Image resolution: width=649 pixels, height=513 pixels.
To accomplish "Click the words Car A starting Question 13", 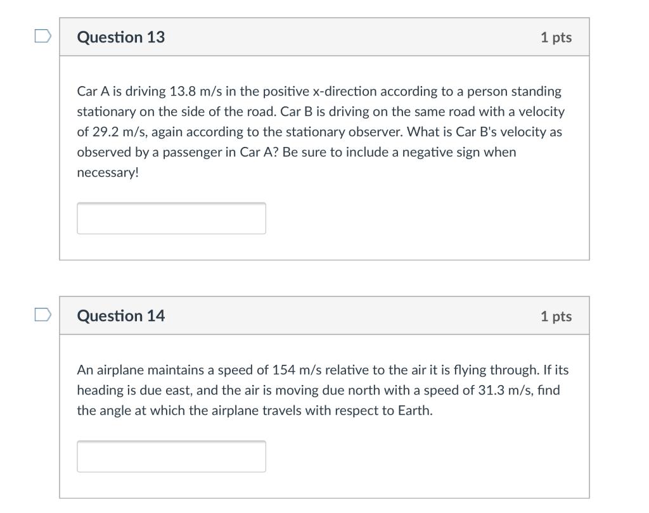I will pos(93,91).
